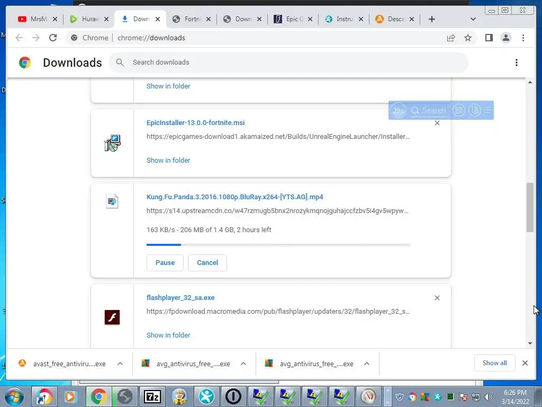Screen dimensions: 542x407
Task: Show flashplayer_32_sa.exe in folder
Action: click(168, 335)
